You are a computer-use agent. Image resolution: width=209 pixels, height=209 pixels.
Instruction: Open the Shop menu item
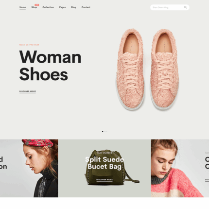(x=34, y=7)
